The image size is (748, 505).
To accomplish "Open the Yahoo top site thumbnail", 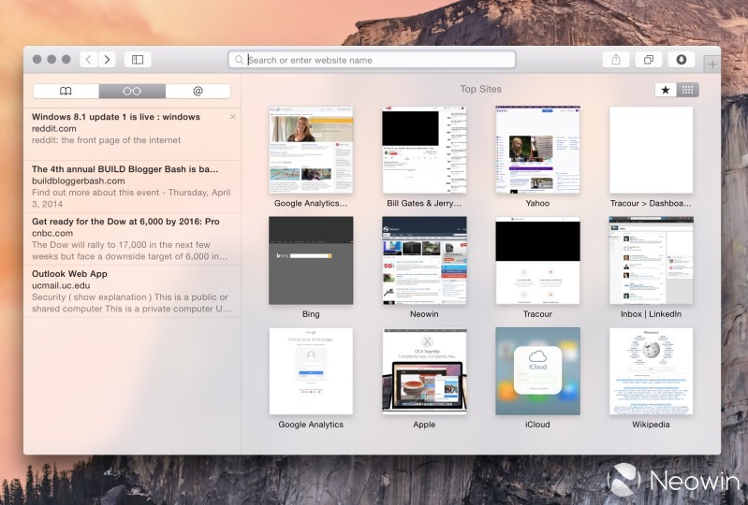I will tap(537, 150).
